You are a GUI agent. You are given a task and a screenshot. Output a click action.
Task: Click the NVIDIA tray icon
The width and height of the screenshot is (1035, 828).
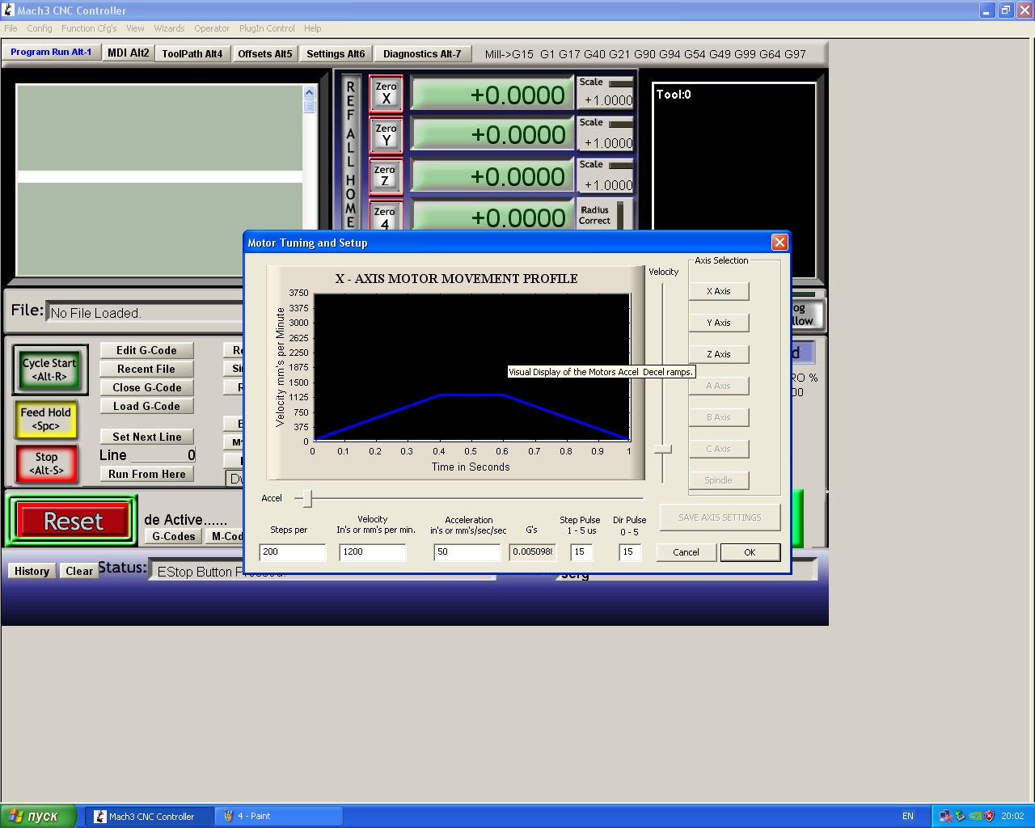pyautogui.click(x=975, y=816)
